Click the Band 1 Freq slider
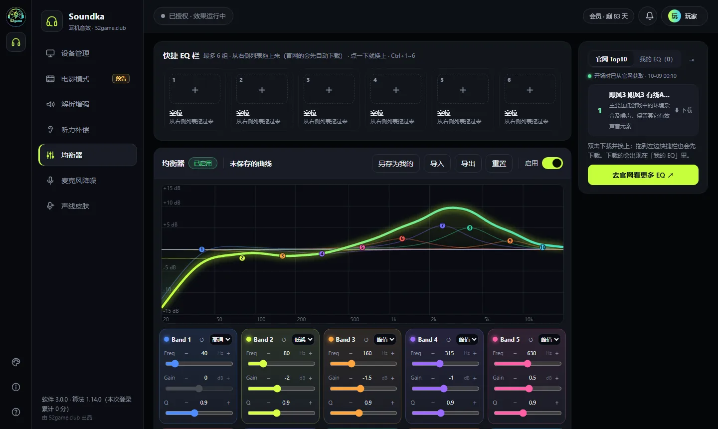Viewport: 718px width, 429px height. [199, 364]
